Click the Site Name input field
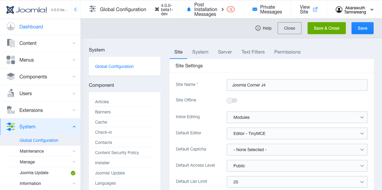 click(x=297, y=85)
